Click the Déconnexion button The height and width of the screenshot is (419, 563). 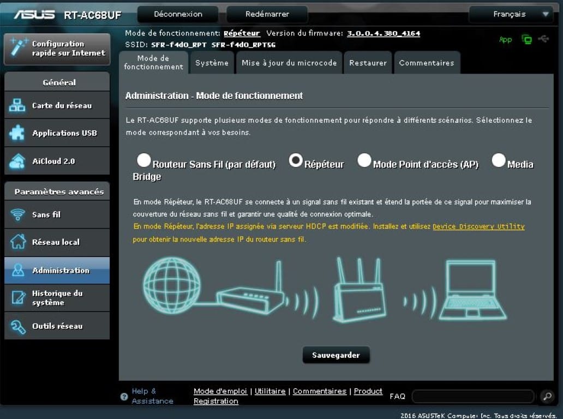click(x=178, y=14)
